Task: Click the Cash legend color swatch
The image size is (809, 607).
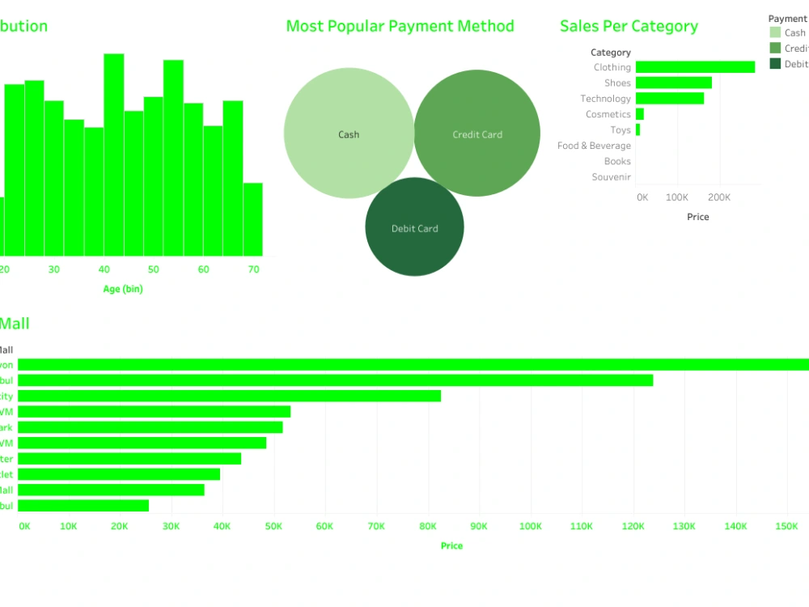Action: click(774, 32)
